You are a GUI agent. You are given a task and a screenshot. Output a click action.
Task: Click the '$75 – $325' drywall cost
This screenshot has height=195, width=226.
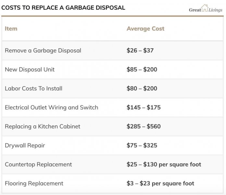(x=142, y=145)
